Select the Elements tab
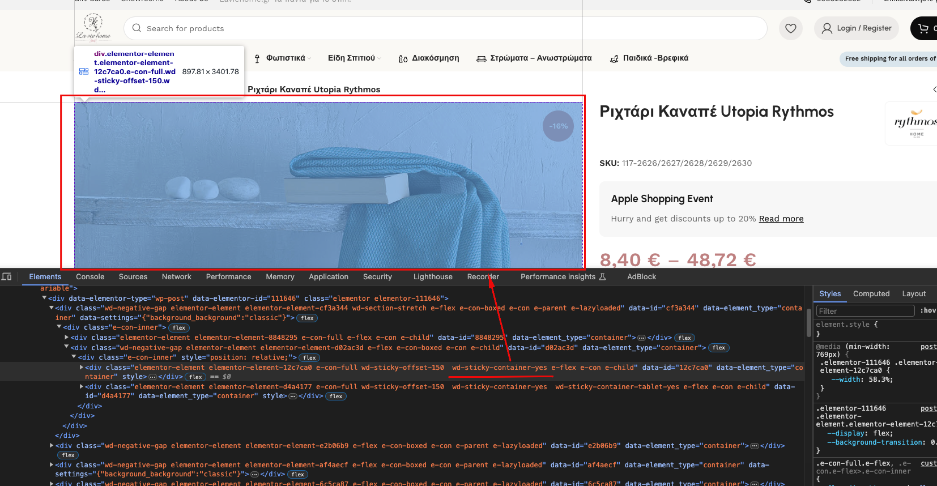Screen dimensions: 937x486 (45, 276)
